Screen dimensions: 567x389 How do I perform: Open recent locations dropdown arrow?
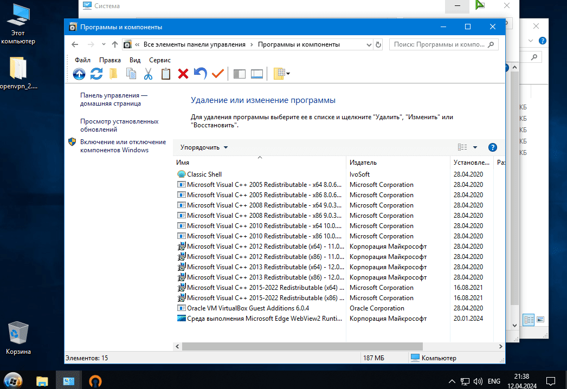coord(104,44)
